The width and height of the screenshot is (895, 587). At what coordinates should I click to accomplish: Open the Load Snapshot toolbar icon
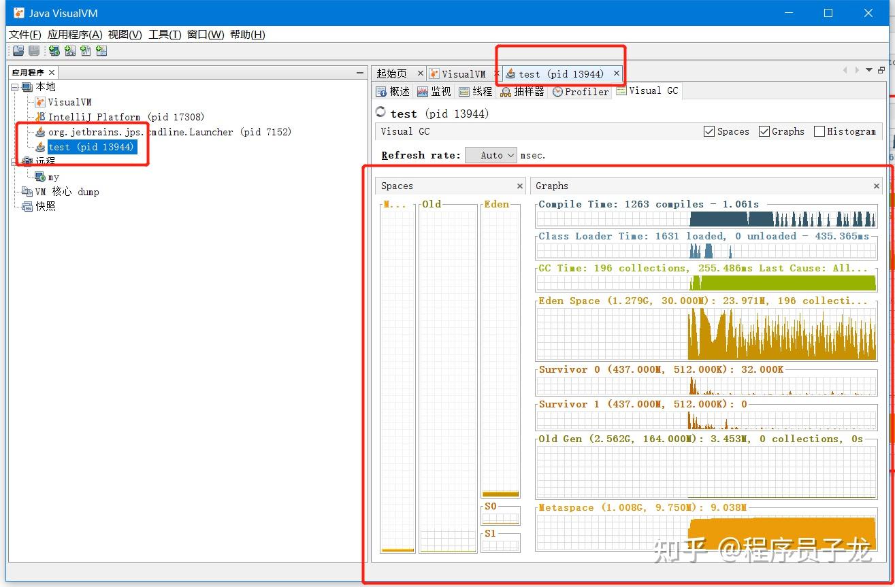point(18,50)
